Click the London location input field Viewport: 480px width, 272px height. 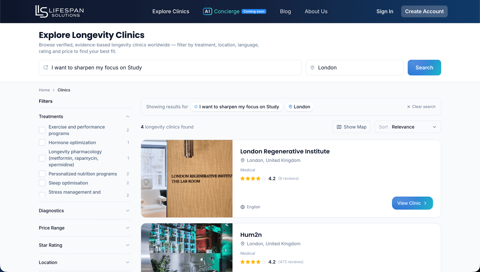tap(355, 67)
